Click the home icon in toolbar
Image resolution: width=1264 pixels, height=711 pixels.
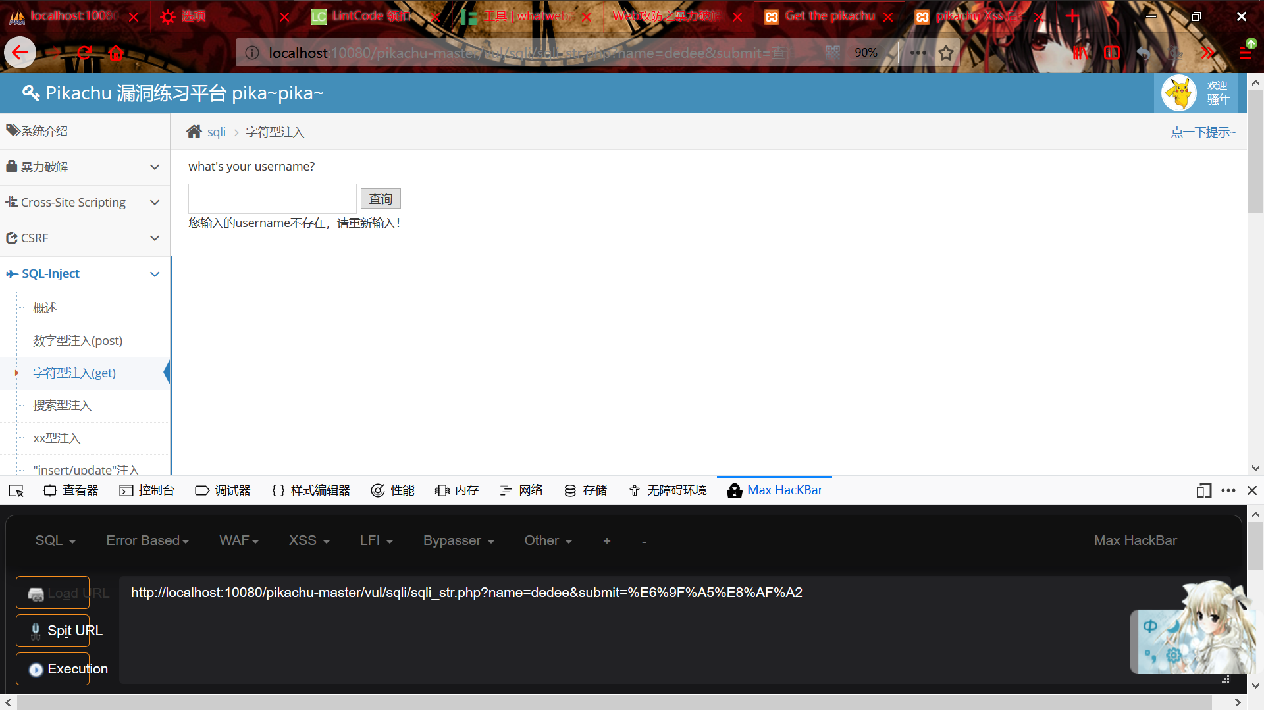point(117,53)
